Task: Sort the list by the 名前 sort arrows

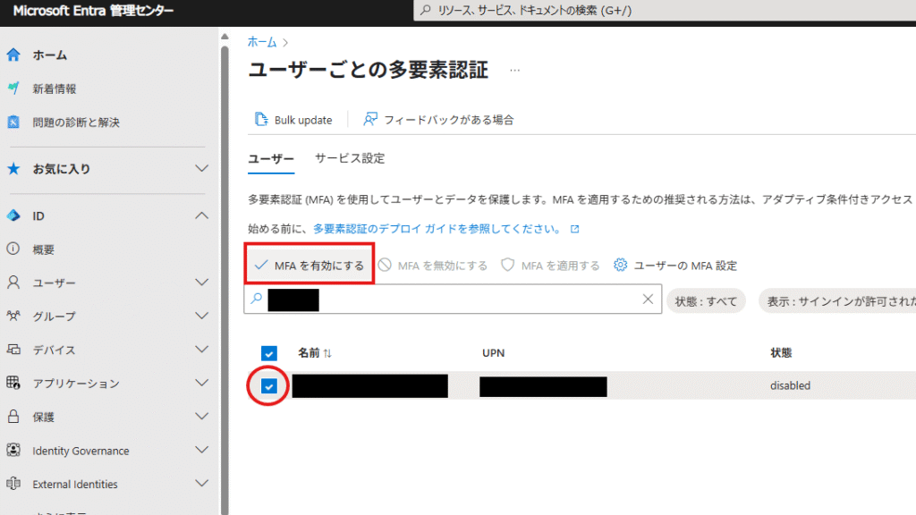Action: point(327,352)
